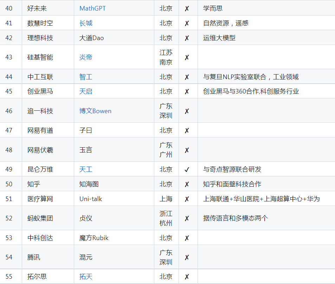Click the 与奇点智源联合研发 note

click(232, 169)
